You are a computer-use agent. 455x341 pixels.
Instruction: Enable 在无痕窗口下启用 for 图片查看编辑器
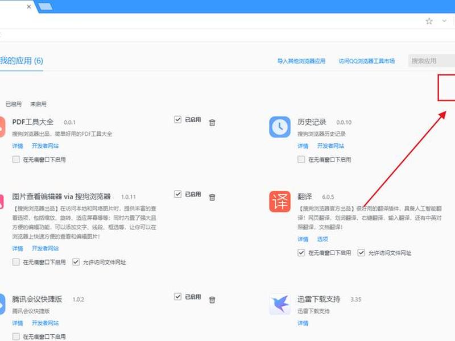click(x=16, y=262)
